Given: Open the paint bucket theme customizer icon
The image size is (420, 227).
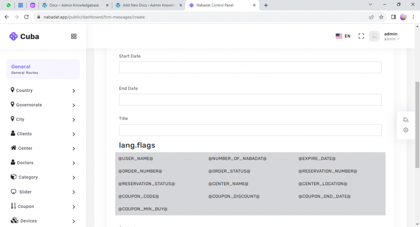Looking at the screenshot, I should [x=406, y=120].
